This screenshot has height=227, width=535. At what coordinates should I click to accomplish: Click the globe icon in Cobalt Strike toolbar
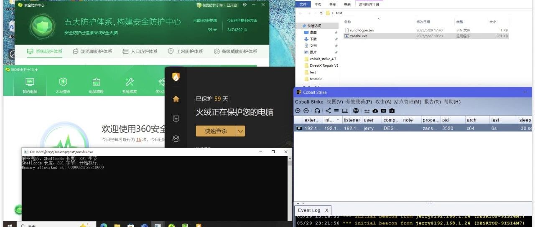click(x=356, y=111)
